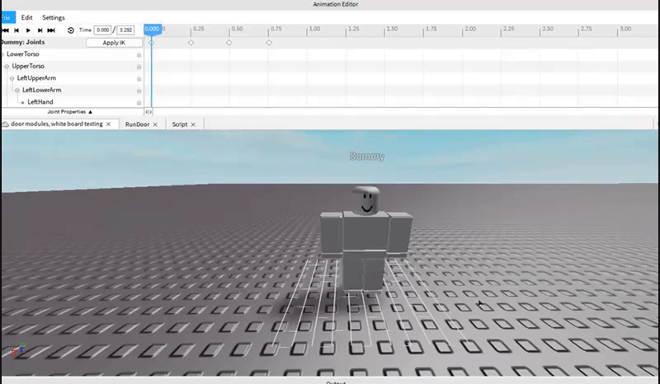Toggle lock on LeftHand joint
Viewport: 660px width, 384px height.
139,102
